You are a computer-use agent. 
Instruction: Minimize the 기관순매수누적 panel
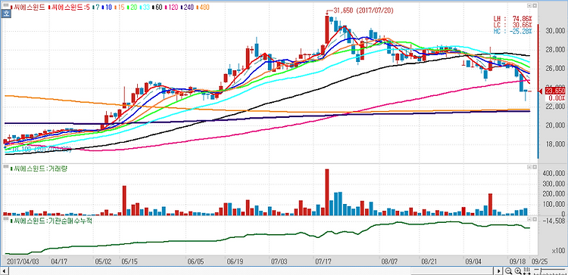click(x=529, y=219)
